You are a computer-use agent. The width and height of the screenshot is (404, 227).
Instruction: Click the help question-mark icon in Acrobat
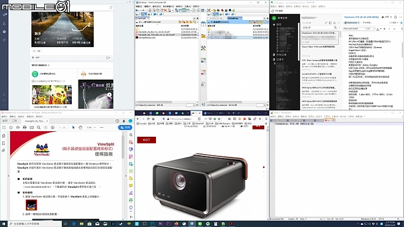[x=117, y=121]
